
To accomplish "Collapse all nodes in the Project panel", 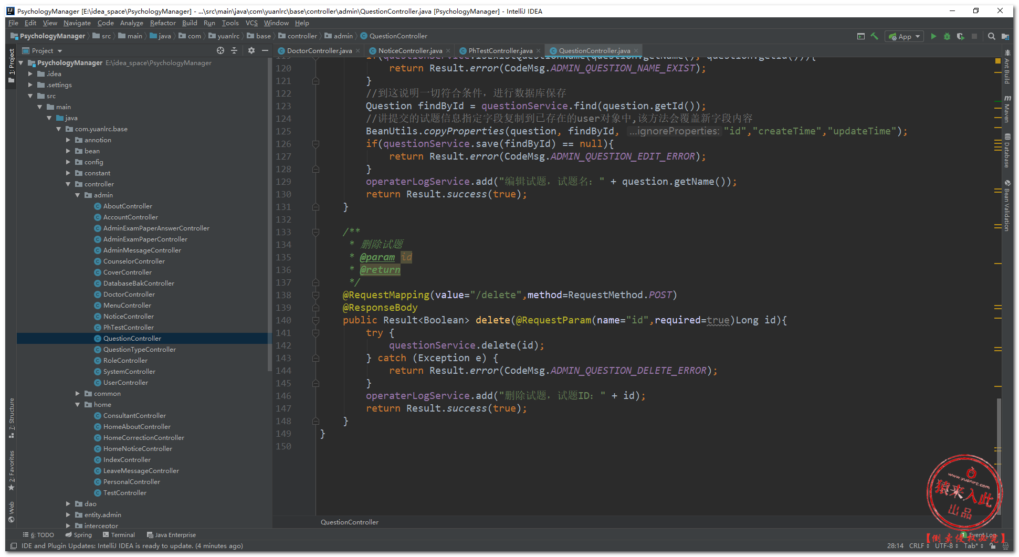I will click(x=234, y=50).
